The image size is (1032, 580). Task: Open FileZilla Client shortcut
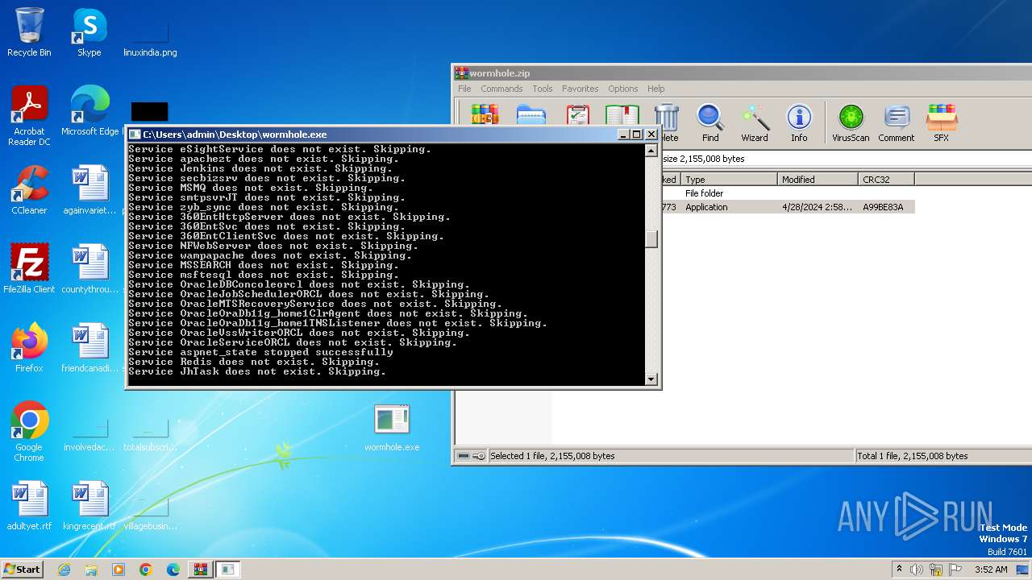[29, 269]
